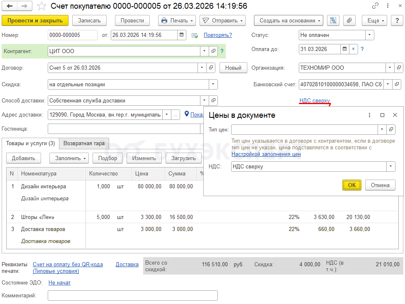Expand the НДС dropdown in dialog
This screenshot has width=405, height=304.
(390, 167)
